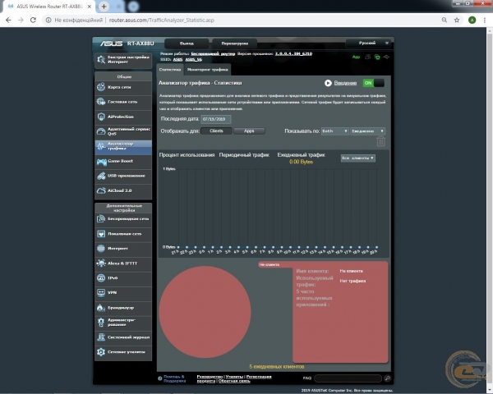Click the red pie chart
Screen dimensions: 493x394
click(x=205, y=312)
